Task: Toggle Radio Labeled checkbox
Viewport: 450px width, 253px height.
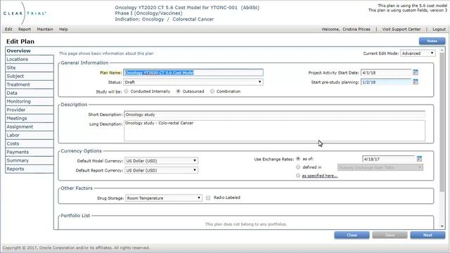Action: click(208, 197)
